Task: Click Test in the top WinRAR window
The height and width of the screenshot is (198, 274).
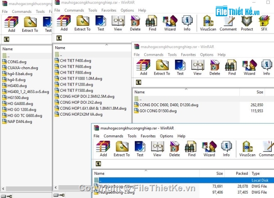Action: (101, 23)
